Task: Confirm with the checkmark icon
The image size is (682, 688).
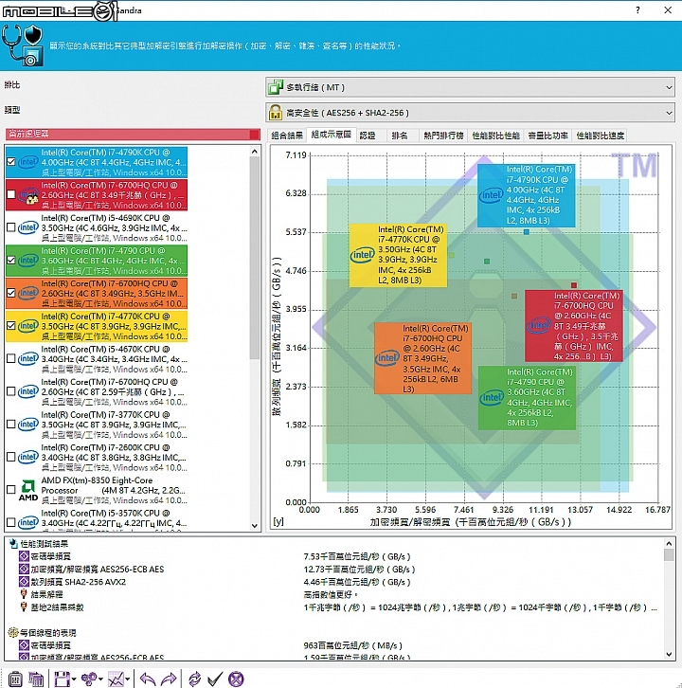Action: coord(215,679)
